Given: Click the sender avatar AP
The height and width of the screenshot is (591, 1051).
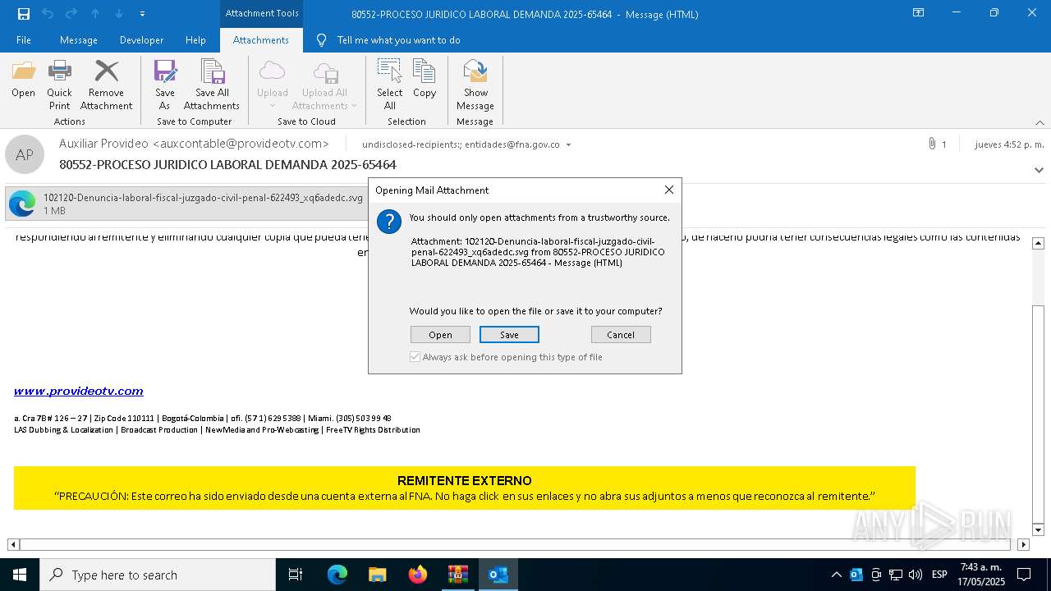Looking at the screenshot, I should (x=25, y=154).
